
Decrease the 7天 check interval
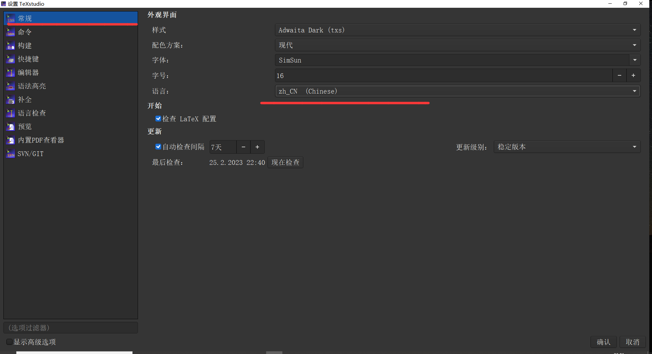point(243,147)
